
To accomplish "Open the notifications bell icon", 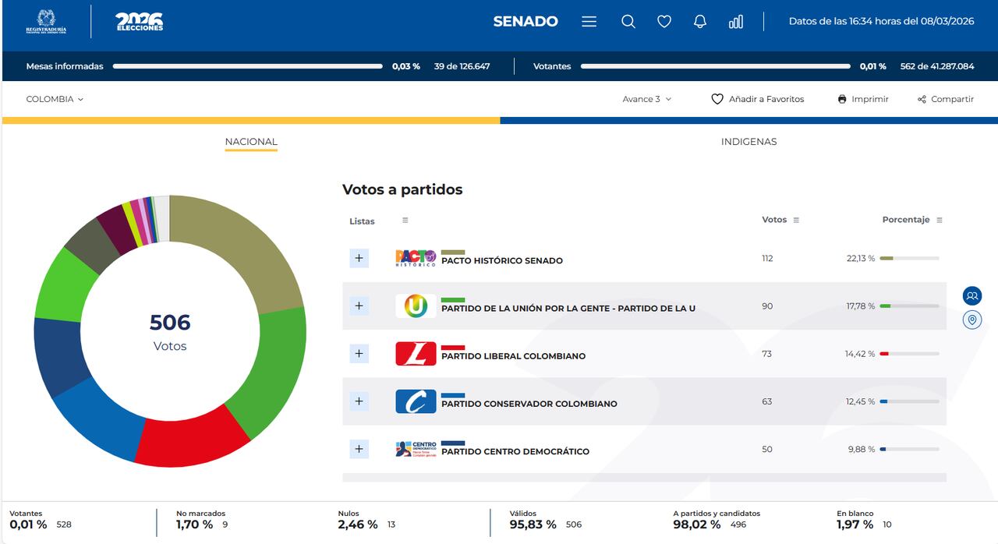I will 699,22.
